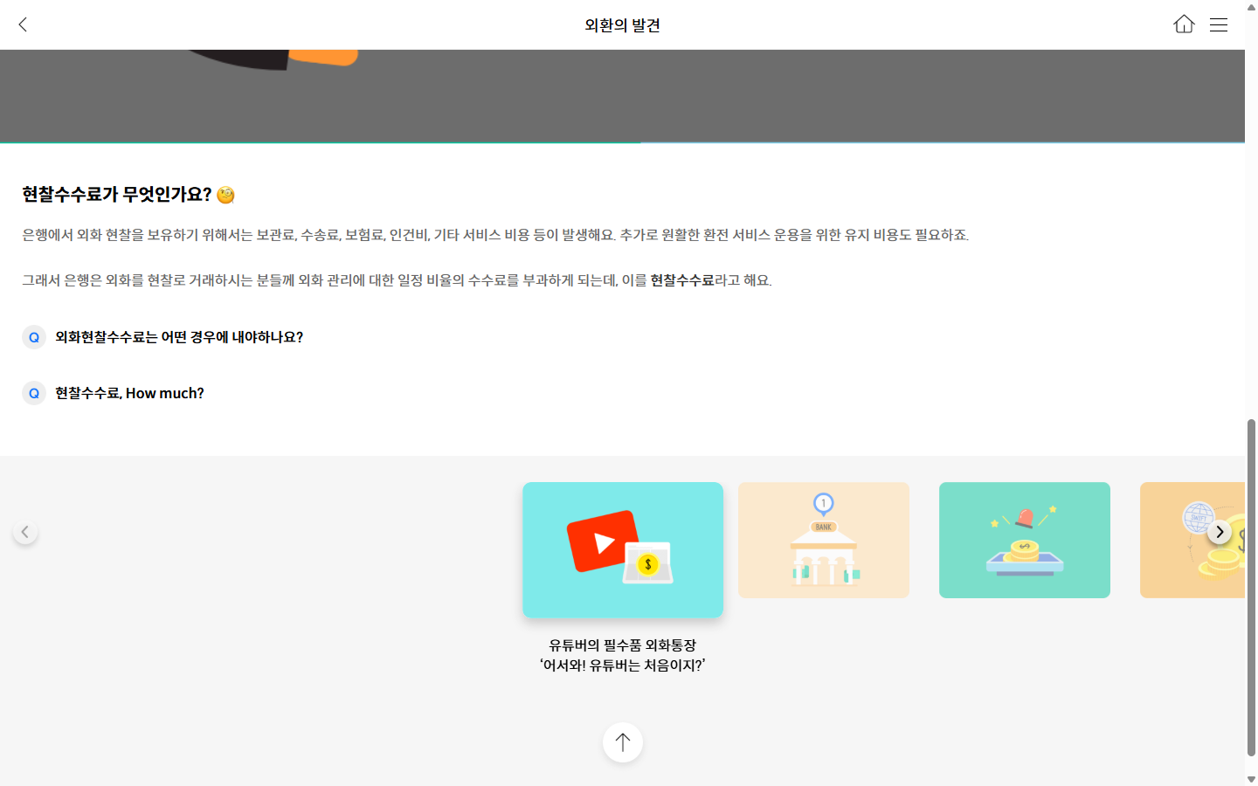Screen dimensions: 1258x786
Task: Click paragraph starting 은행에서 외화 현찰을 보유하기
Action: point(495,235)
